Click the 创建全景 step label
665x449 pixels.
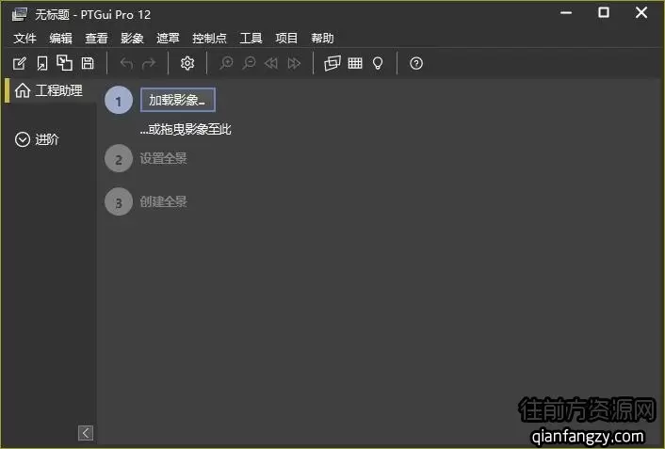tap(163, 201)
